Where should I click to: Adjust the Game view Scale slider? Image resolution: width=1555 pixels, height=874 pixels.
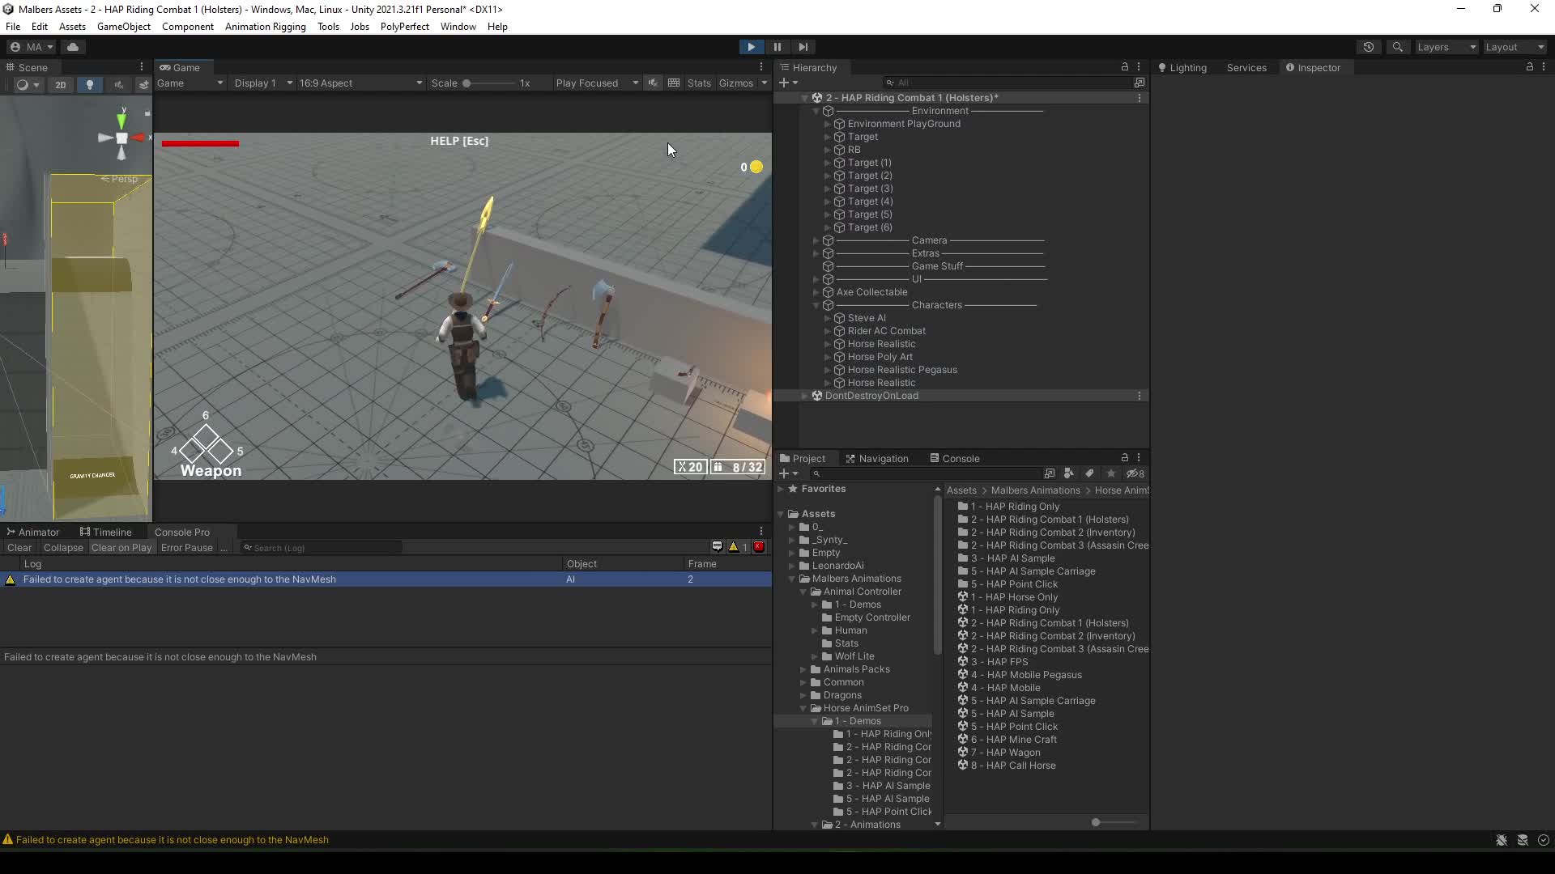(x=467, y=83)
